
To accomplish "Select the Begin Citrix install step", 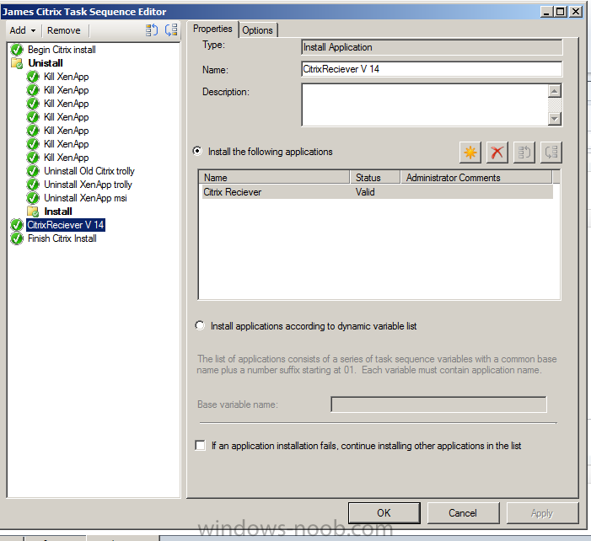I will tap(62, 50).
